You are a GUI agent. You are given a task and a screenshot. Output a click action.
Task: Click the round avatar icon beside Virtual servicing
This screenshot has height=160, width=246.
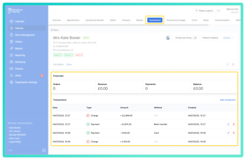[x=168, y=38]
